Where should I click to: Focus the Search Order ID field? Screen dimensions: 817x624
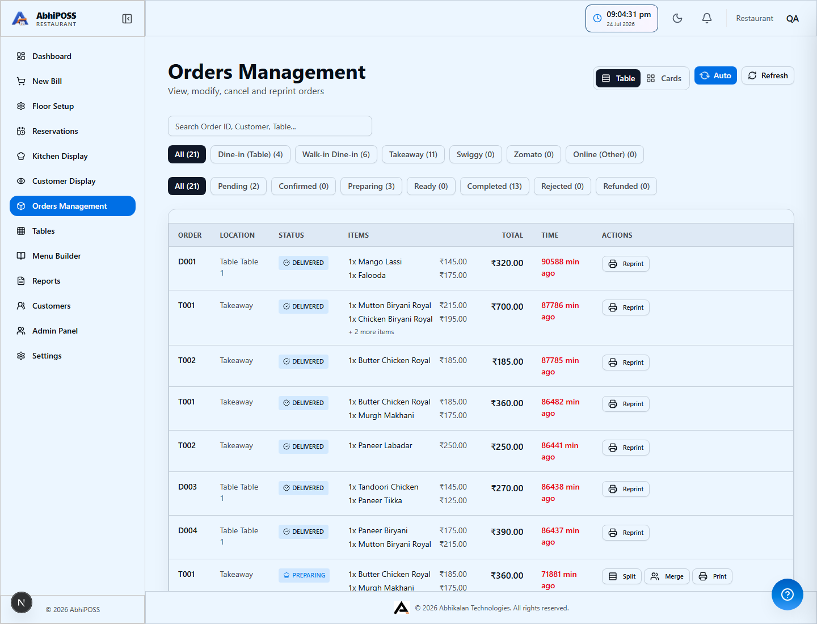[270, 126]
